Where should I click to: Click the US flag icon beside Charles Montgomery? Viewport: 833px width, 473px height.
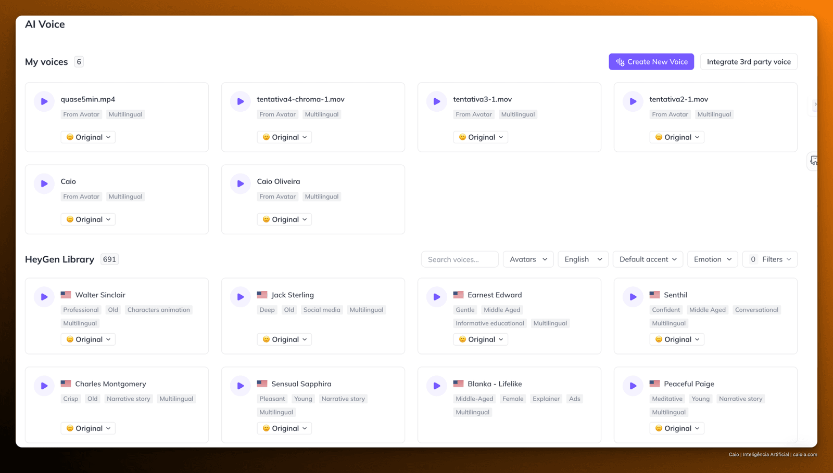coord(66,384)
